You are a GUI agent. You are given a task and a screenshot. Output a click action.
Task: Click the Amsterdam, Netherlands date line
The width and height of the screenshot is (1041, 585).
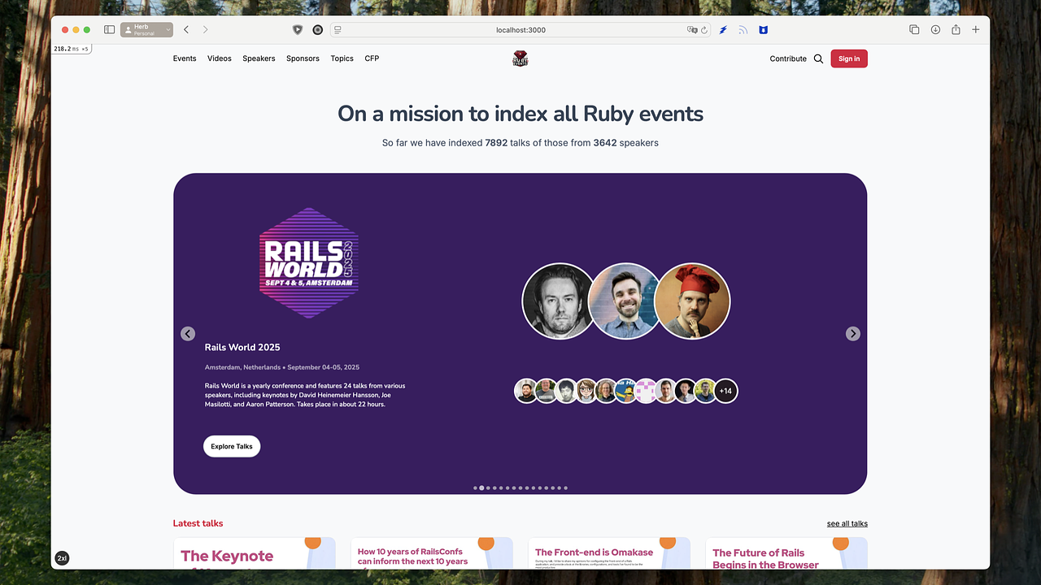(x=282, y=367)
